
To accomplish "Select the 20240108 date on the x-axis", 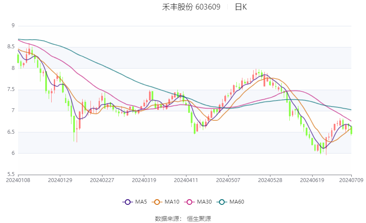I will point(18,179).
